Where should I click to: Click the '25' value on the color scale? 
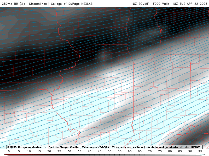59,151
